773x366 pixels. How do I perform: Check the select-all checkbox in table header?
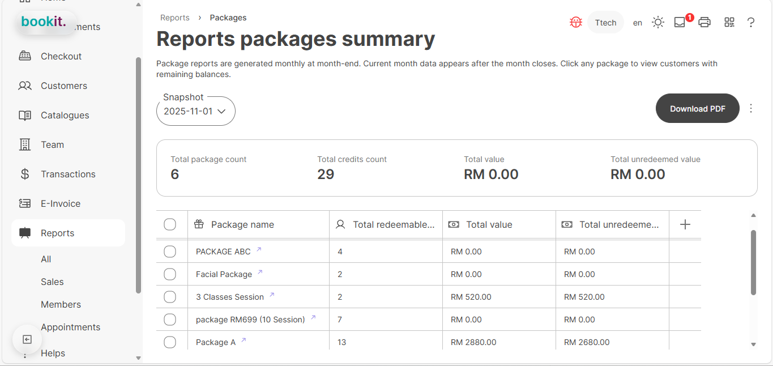tap(170, 224)
